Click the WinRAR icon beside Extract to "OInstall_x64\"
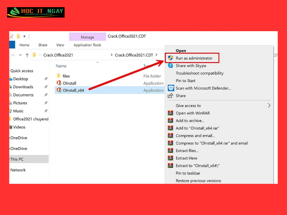Viewport: 287px width, 215px height. (170, 166)
